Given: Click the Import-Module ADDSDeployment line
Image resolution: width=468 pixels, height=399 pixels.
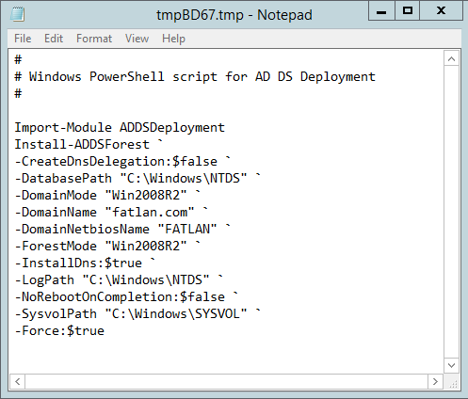Looking at the screenshot, I should coord(120,127).
